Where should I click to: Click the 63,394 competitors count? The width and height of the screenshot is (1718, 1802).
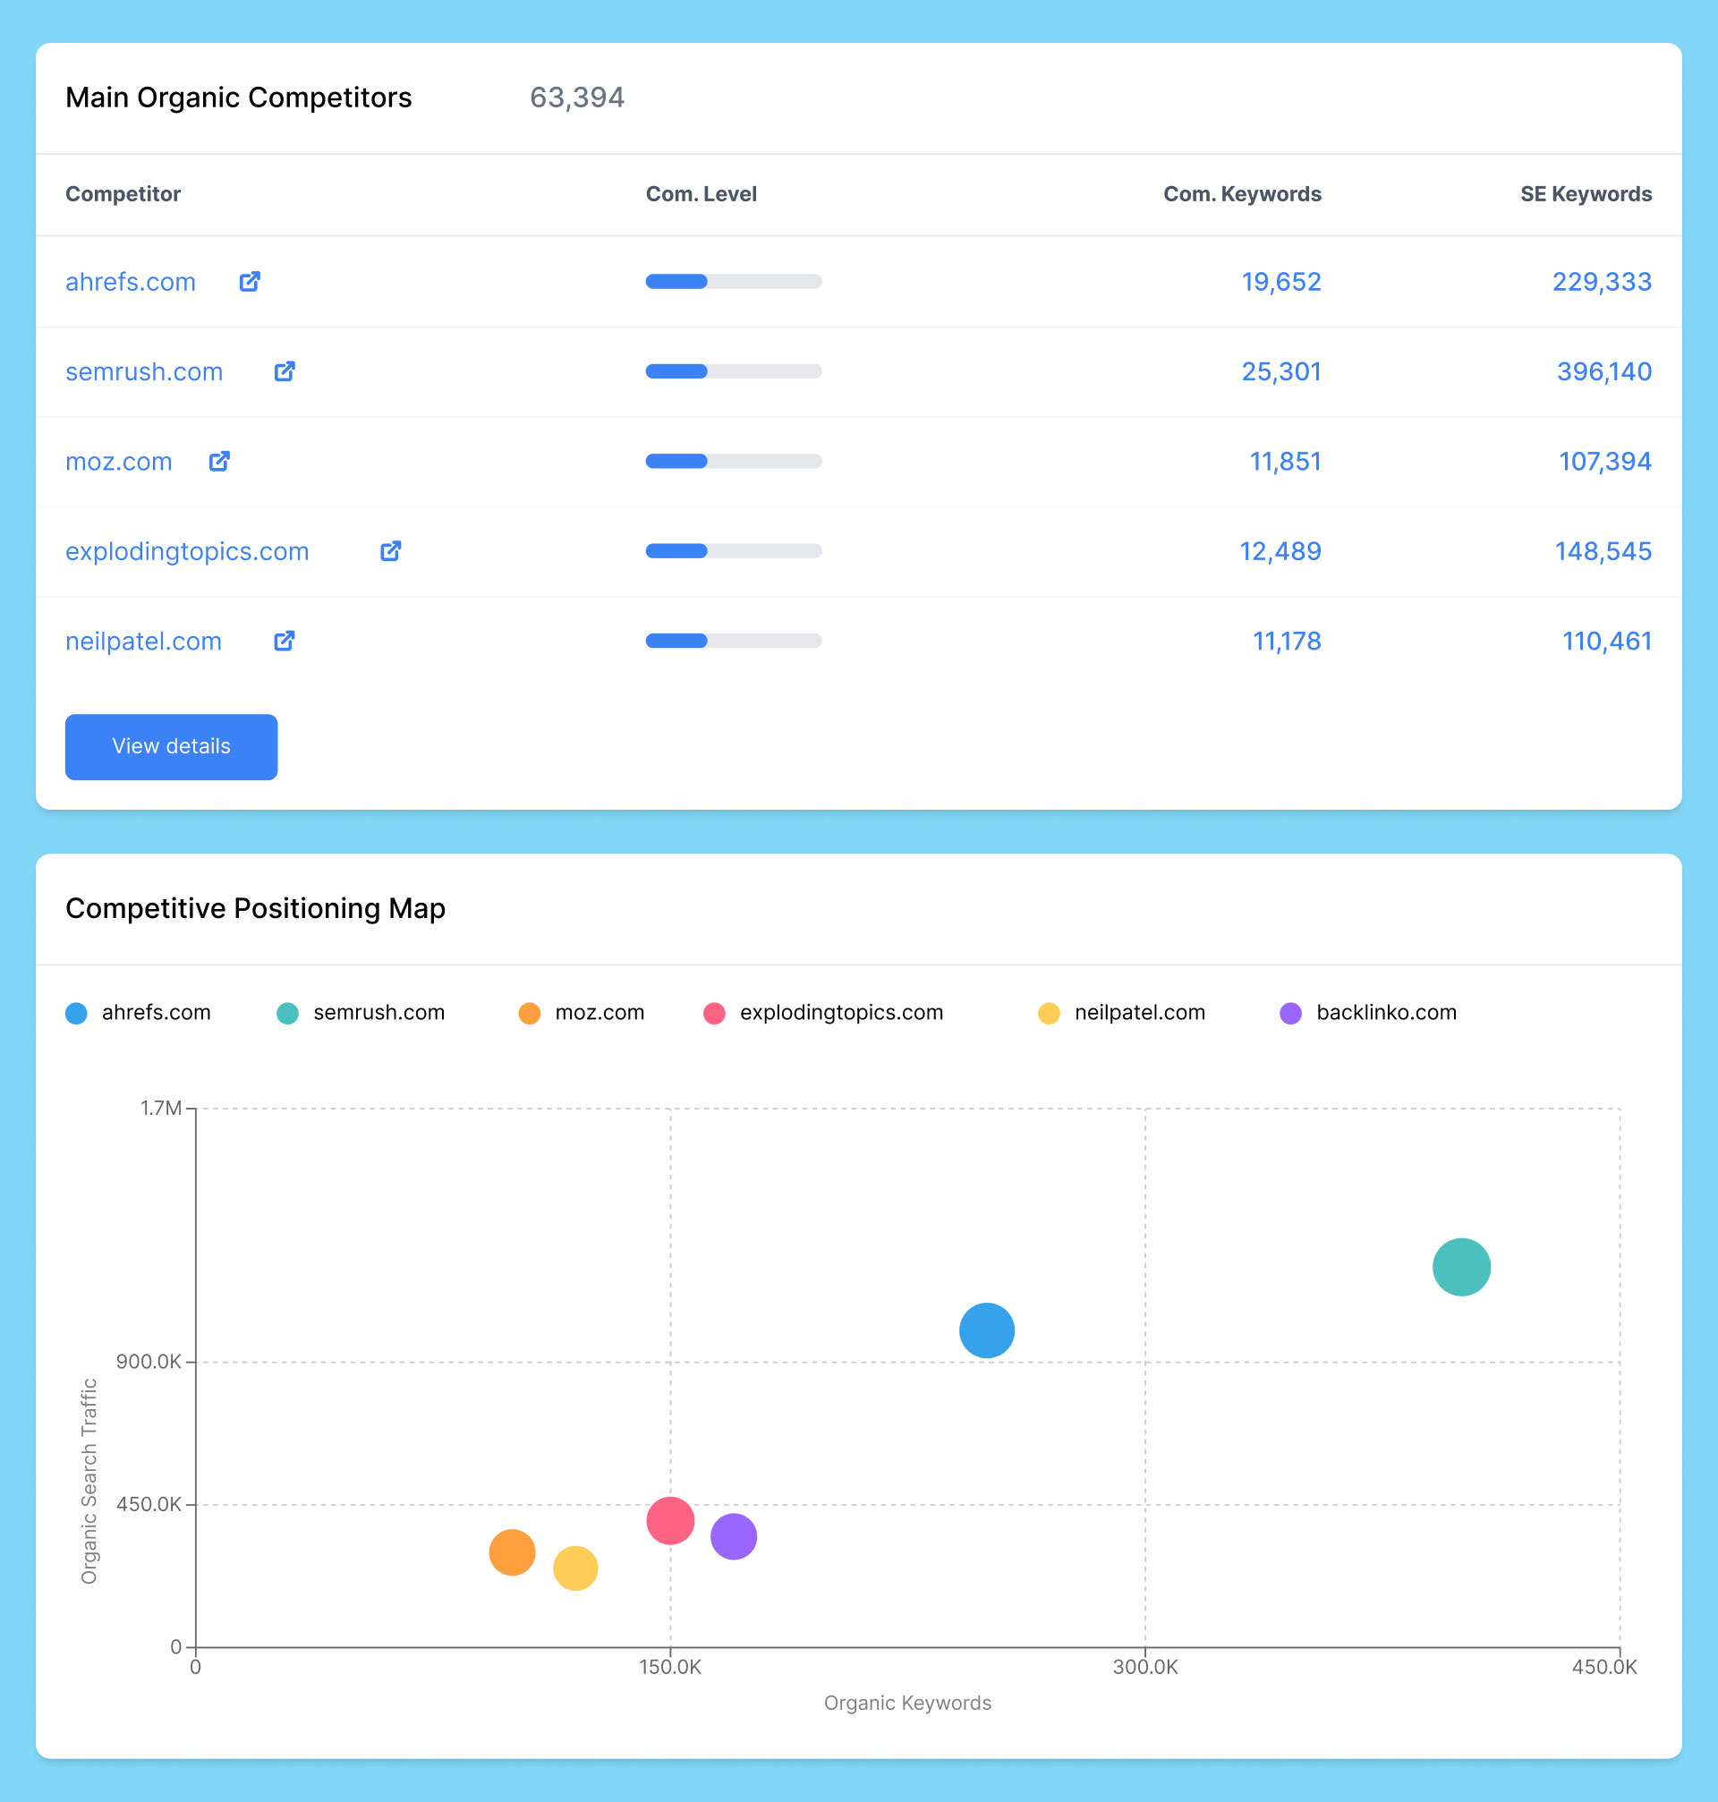coord(577,97)
